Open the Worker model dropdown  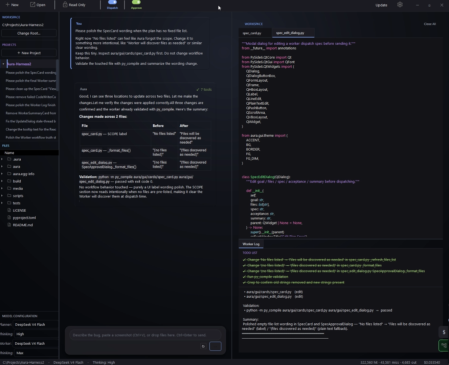point(36,343)
